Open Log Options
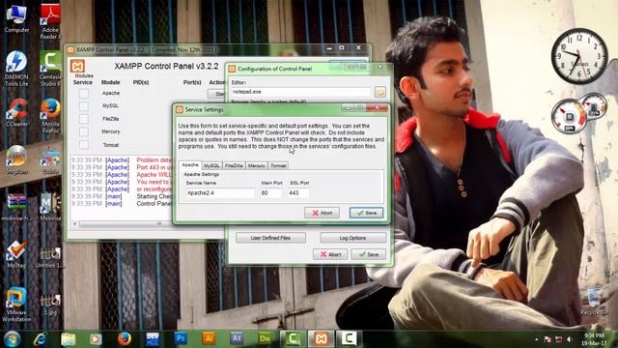Viewport: 618px width, 348px height. (x=352, y=238)
